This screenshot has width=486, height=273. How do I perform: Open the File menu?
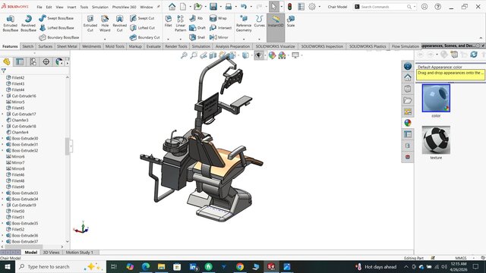click(39, 7)
